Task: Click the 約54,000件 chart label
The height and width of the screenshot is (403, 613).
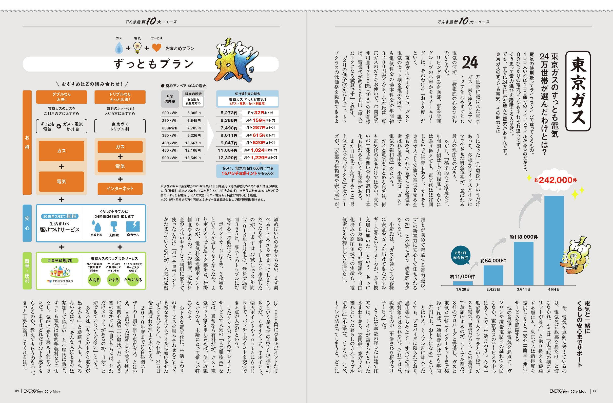Action: (x=493, y=260)
